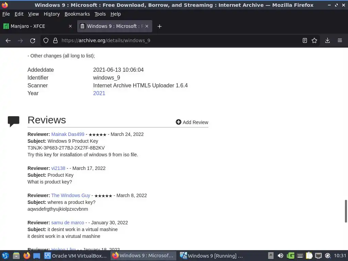The width and height of the screenshot is (348, 261).
Task: Select the Windows 9 : Microsoft tab
Action: (x=115, y=26)
